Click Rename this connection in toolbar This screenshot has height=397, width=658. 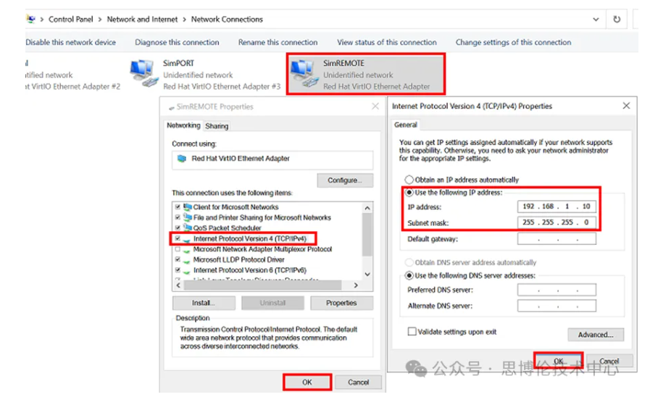pos(278,43)
